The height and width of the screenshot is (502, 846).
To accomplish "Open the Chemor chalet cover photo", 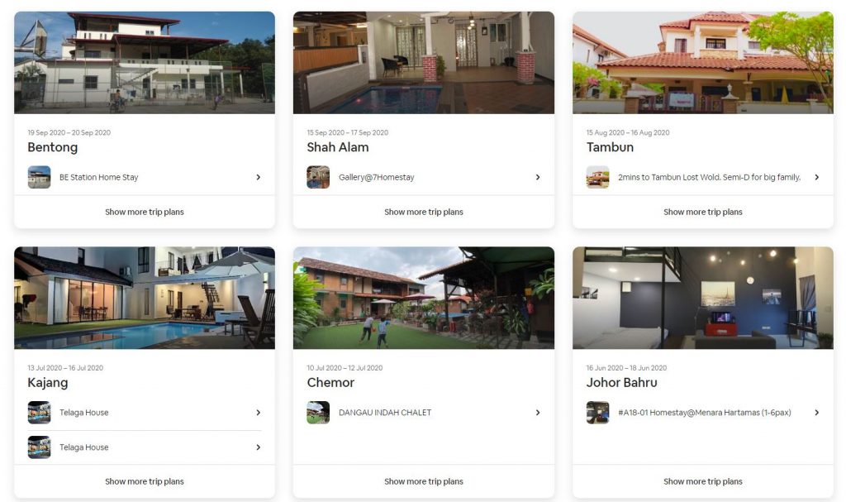I will (424, 298).
